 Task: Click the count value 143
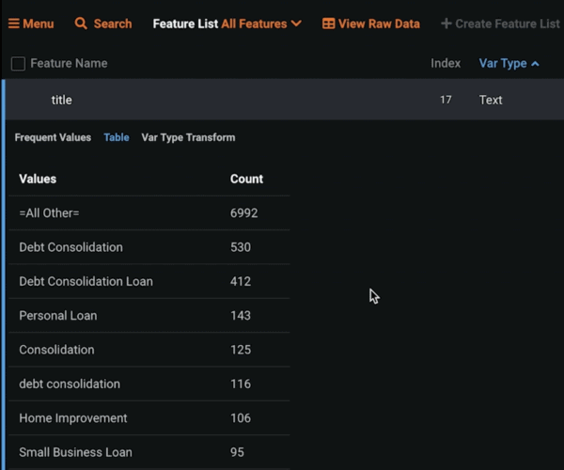[241, 316]
